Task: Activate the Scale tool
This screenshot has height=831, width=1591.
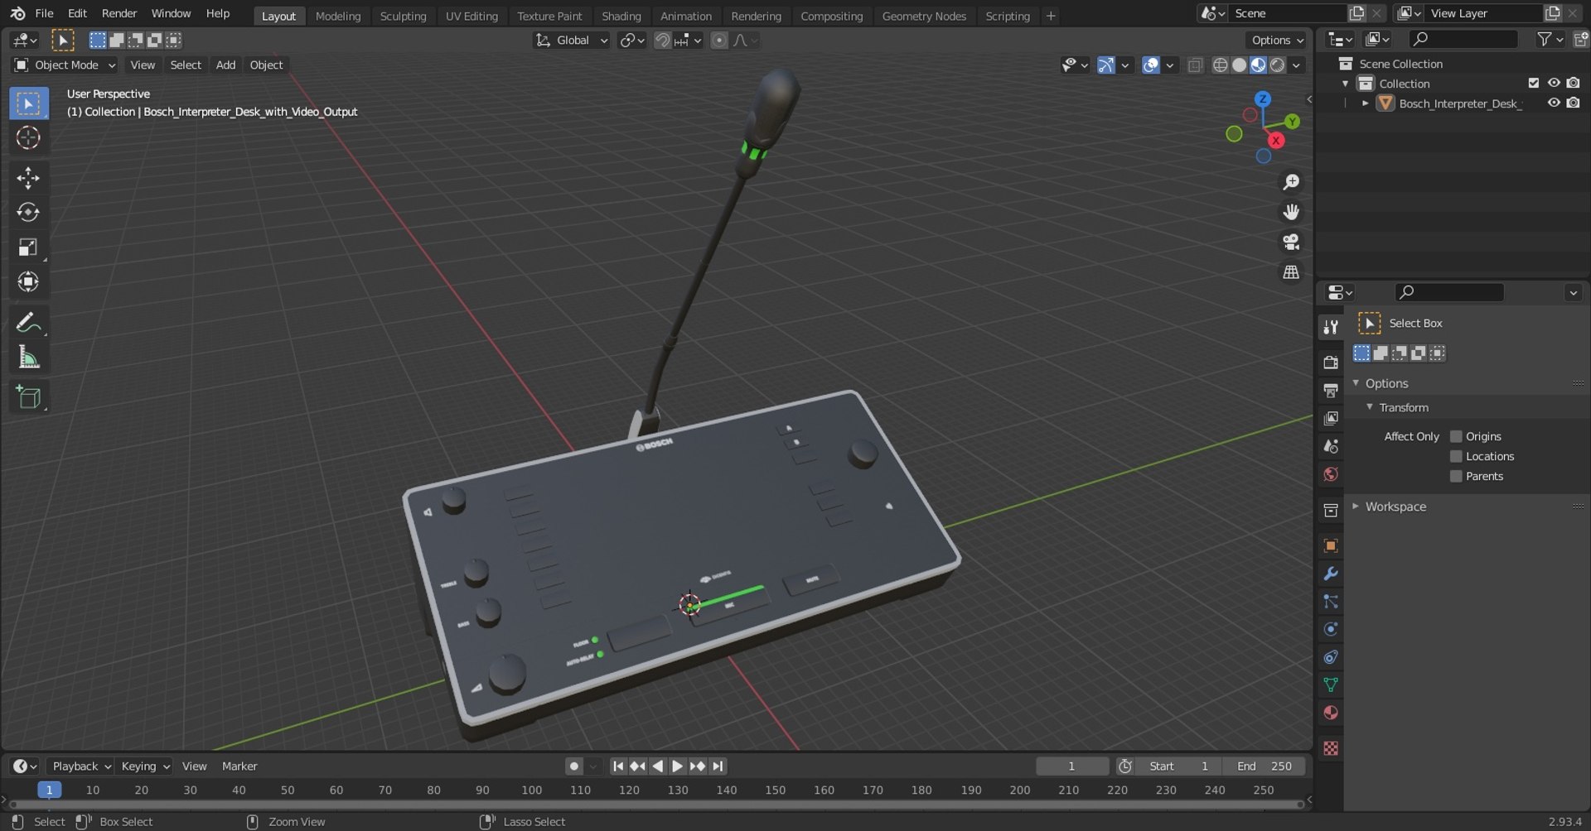Action: [x=28, y=247]
